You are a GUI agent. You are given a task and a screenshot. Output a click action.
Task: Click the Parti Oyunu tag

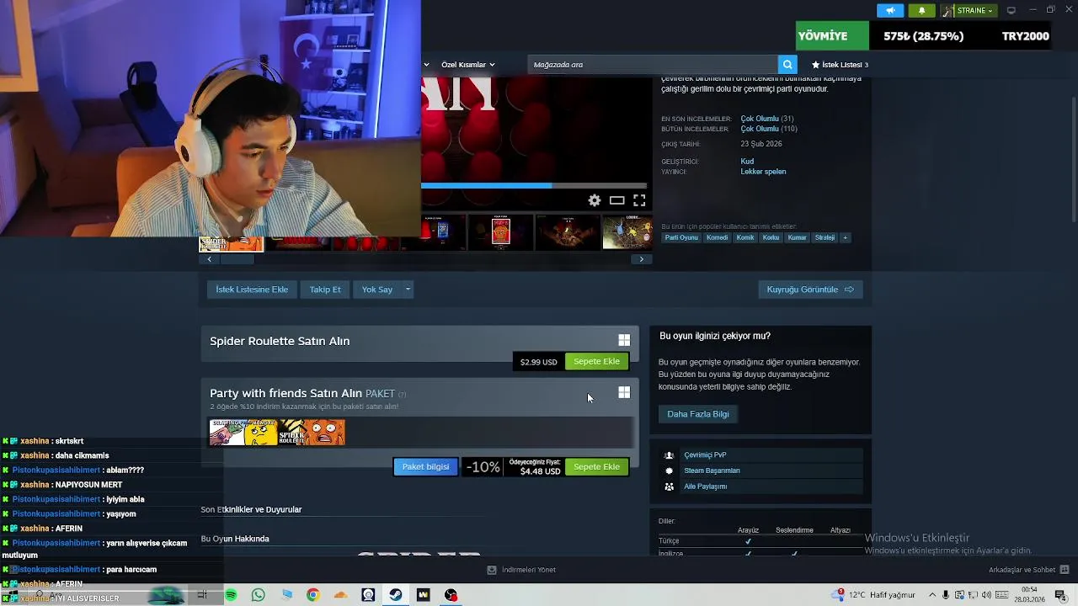click(681, 237)
